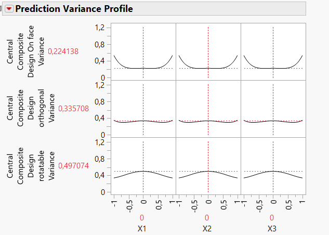Click the -1 tick starting the X1 axis

(114, 203)
